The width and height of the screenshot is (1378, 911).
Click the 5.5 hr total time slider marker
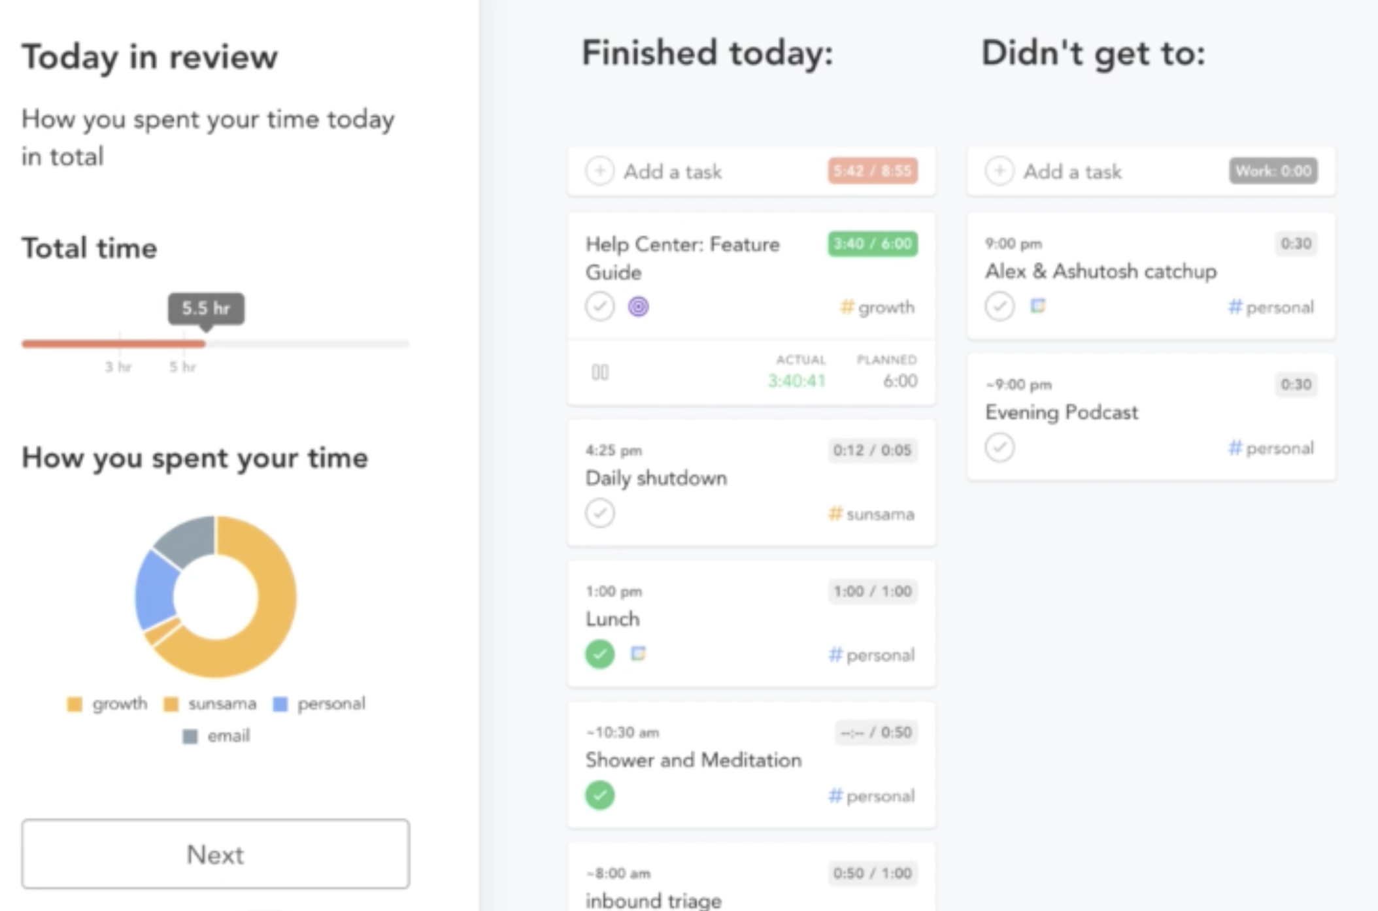tap(206, 309)
